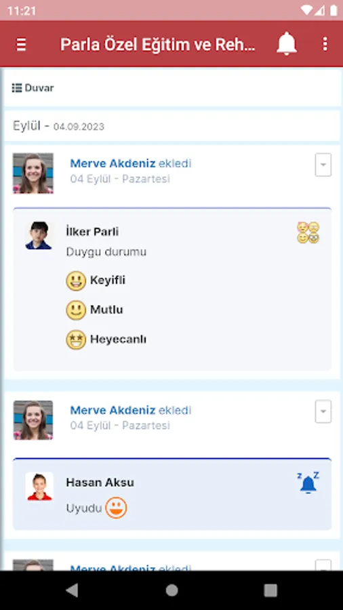Tap the Android home circle button
Viewport: 343px width, 610px height.
(171, 590)
